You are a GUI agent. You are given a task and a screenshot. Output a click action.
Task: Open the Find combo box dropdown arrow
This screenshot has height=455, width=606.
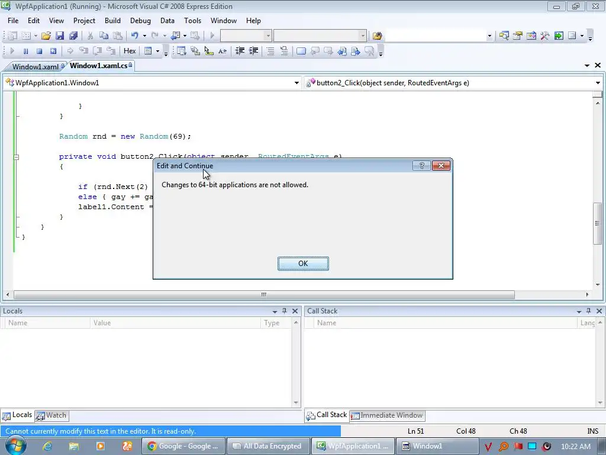point(489,36)
